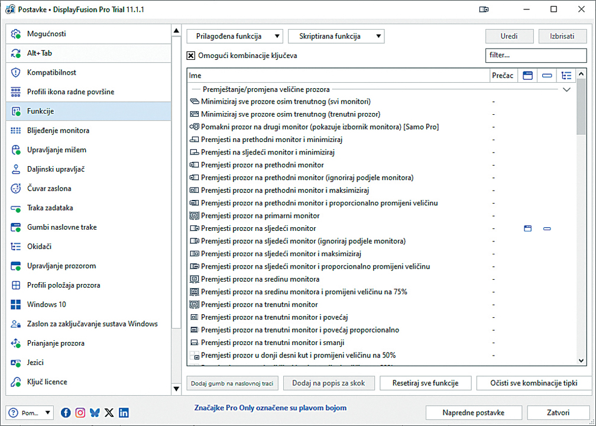Click the Čuvar zaslona icon
The image size is (596, 426).
[15, 188]
